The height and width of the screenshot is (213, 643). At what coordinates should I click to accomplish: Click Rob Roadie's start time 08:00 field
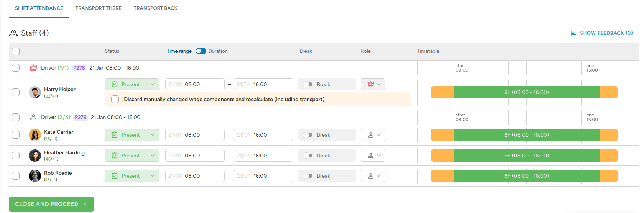195,176
